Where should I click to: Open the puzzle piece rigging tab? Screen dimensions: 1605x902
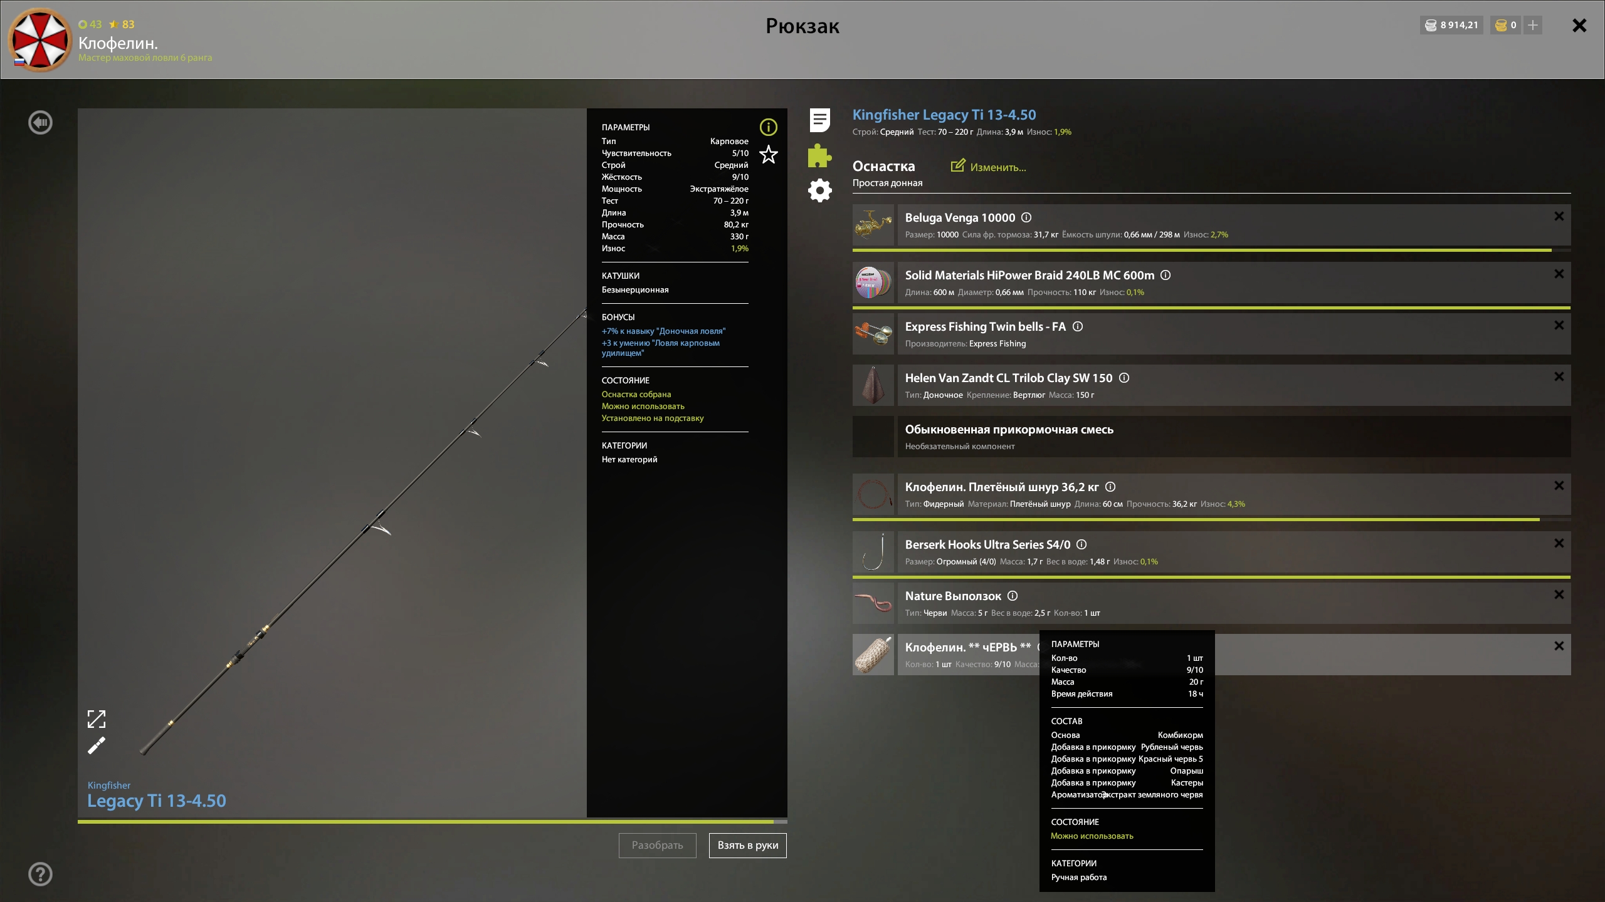819,155
